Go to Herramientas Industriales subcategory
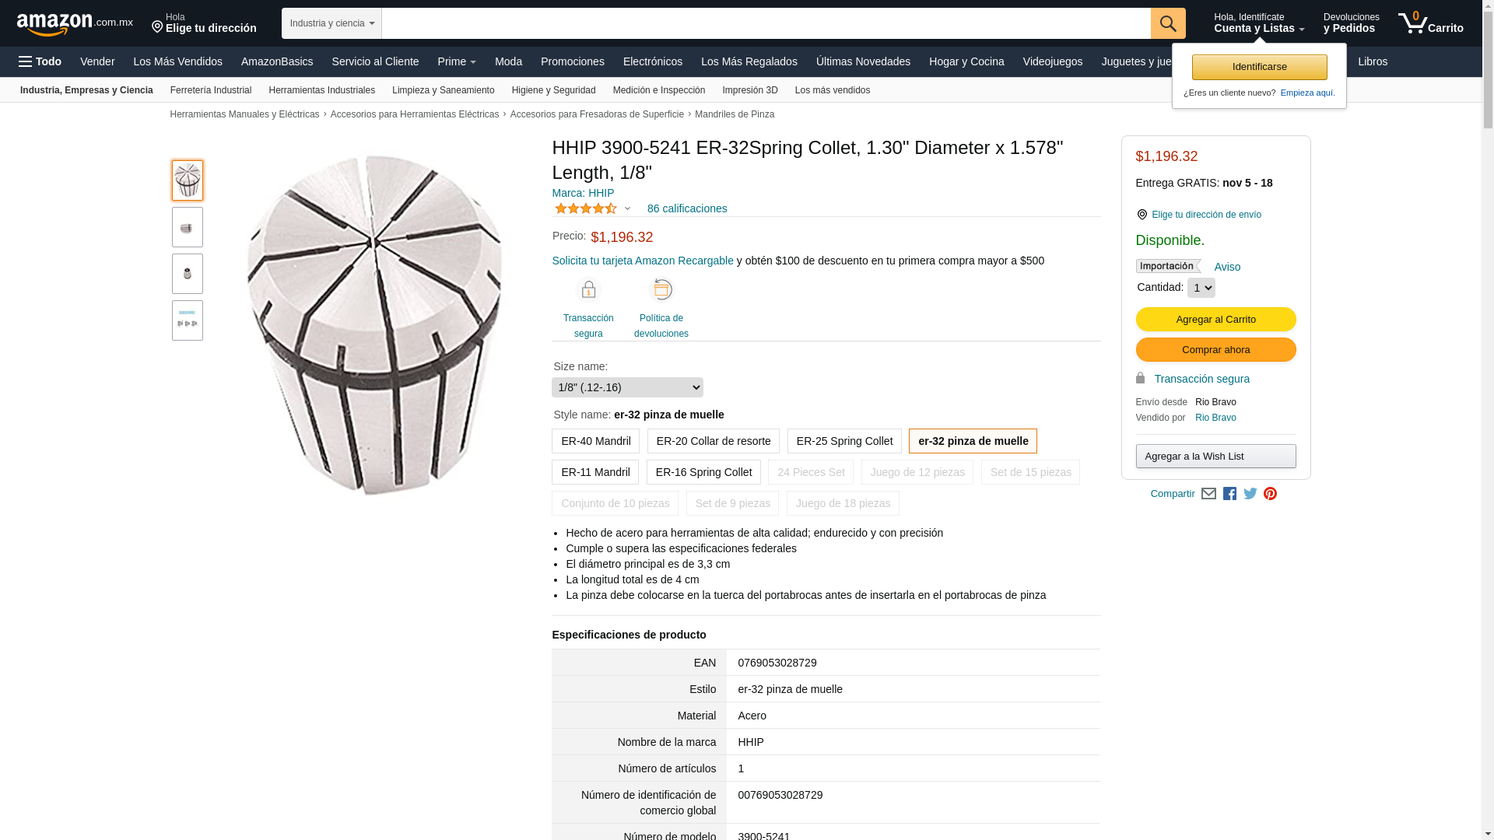Image resolution: width=1494 pixels, height=840 pixels. tap(321, 90)
